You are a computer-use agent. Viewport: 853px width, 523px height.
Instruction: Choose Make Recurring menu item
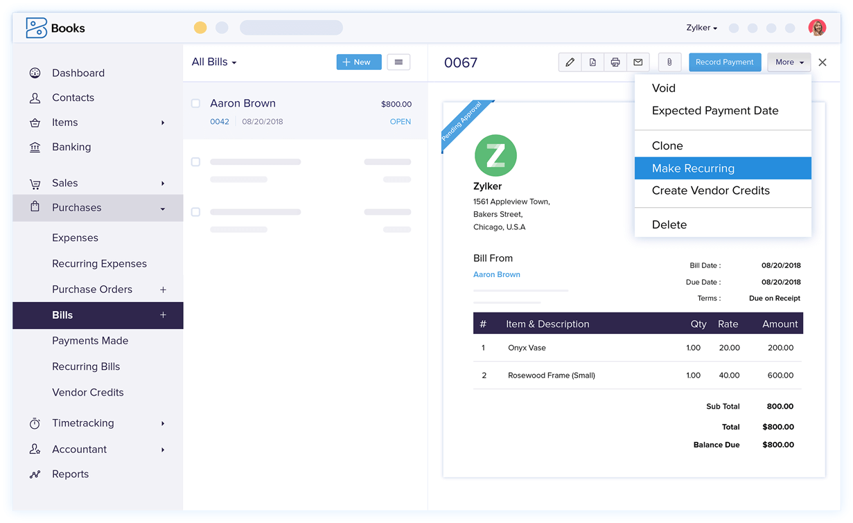723,168
